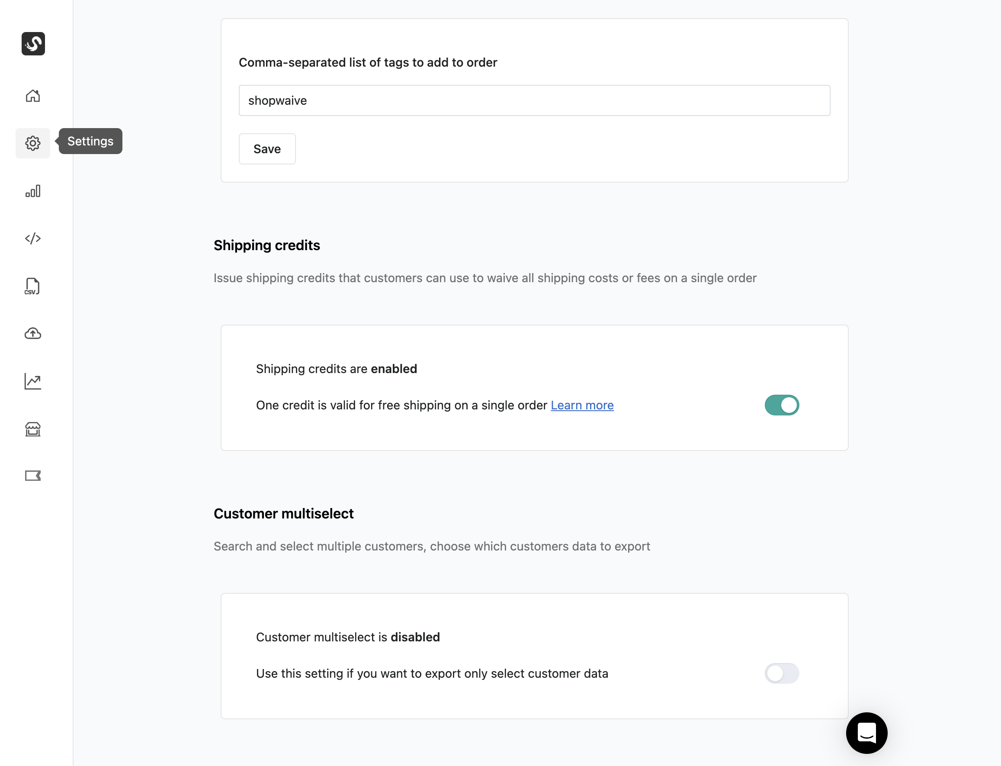
Task: Click the Settings tooltip label
Action: click(x=90, y=142)
